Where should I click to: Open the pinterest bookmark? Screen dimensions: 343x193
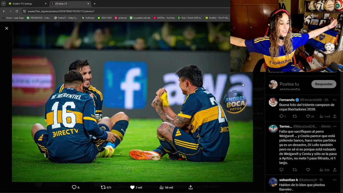click(x=121, y=18)
